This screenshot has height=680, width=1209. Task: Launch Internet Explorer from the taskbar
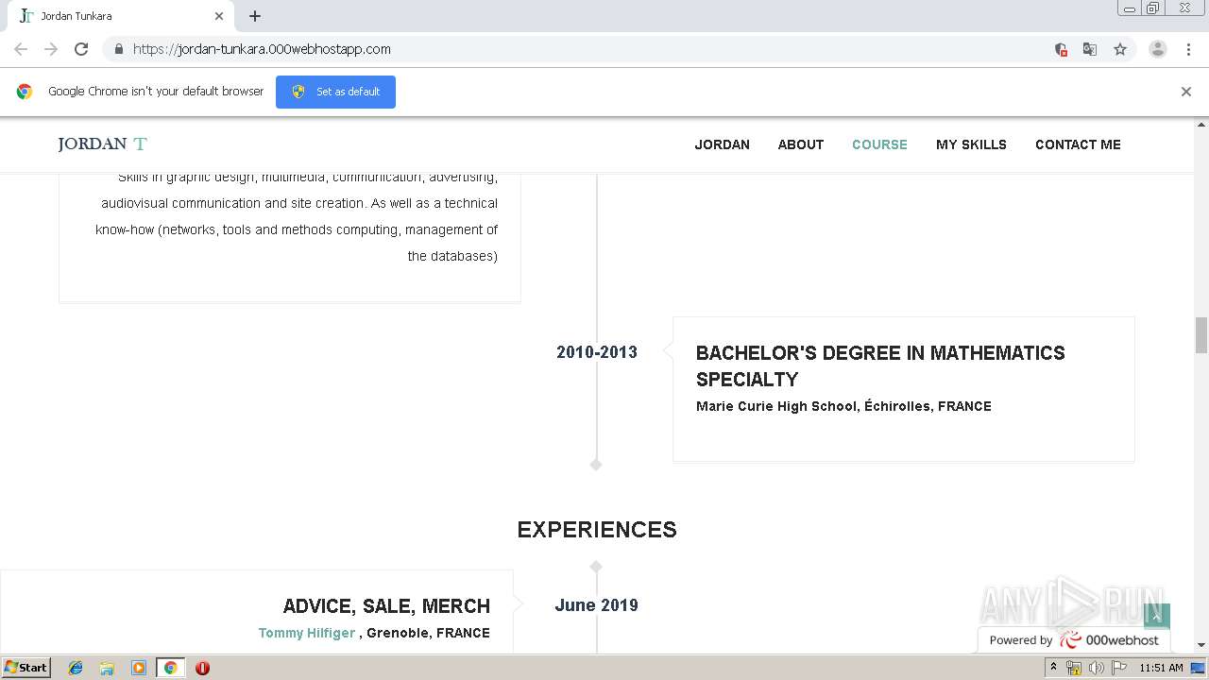tap(76, 668)
